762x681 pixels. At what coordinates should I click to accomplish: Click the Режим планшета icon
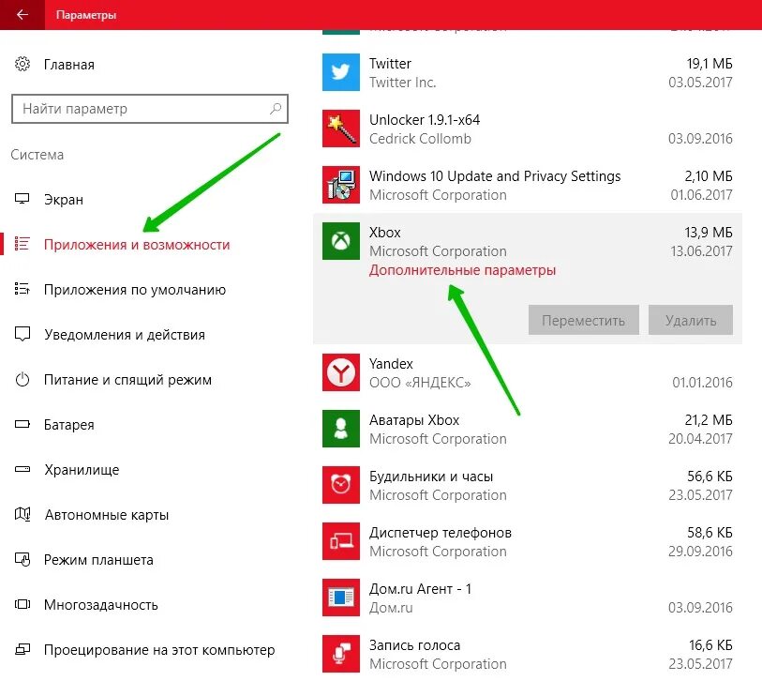click(22, 559)
